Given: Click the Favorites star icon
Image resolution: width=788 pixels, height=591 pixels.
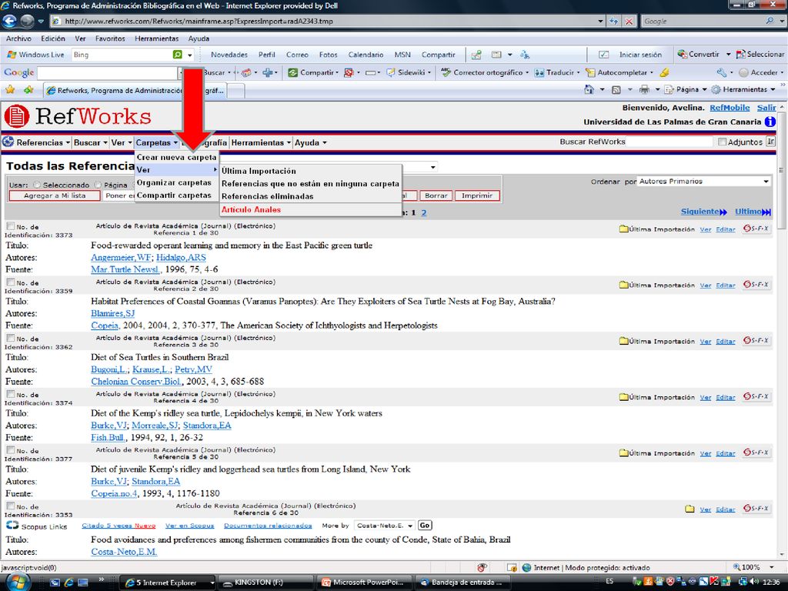Looking at the screenshot, I should pos(9,90).
